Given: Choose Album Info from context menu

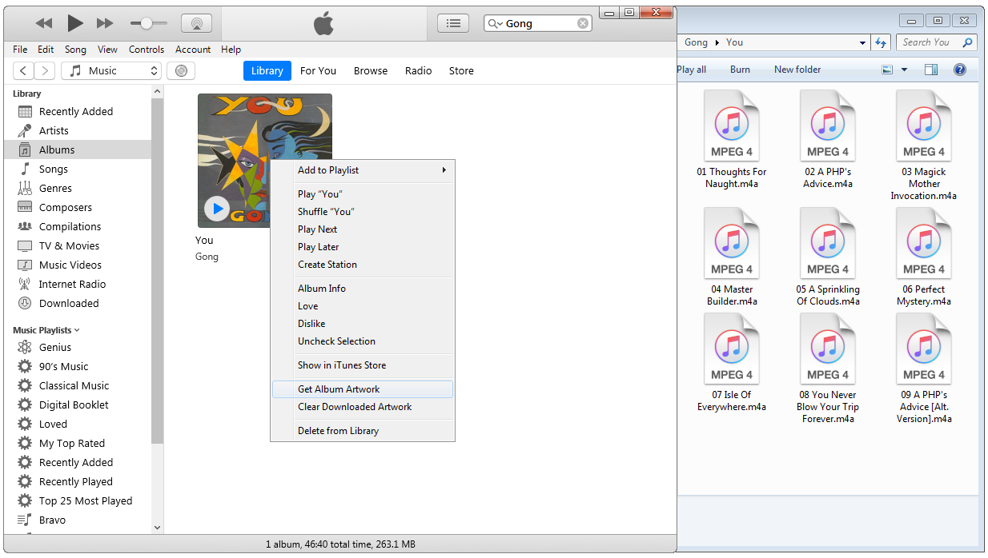Looking at the screenshot, I should [x=363, y=288].
